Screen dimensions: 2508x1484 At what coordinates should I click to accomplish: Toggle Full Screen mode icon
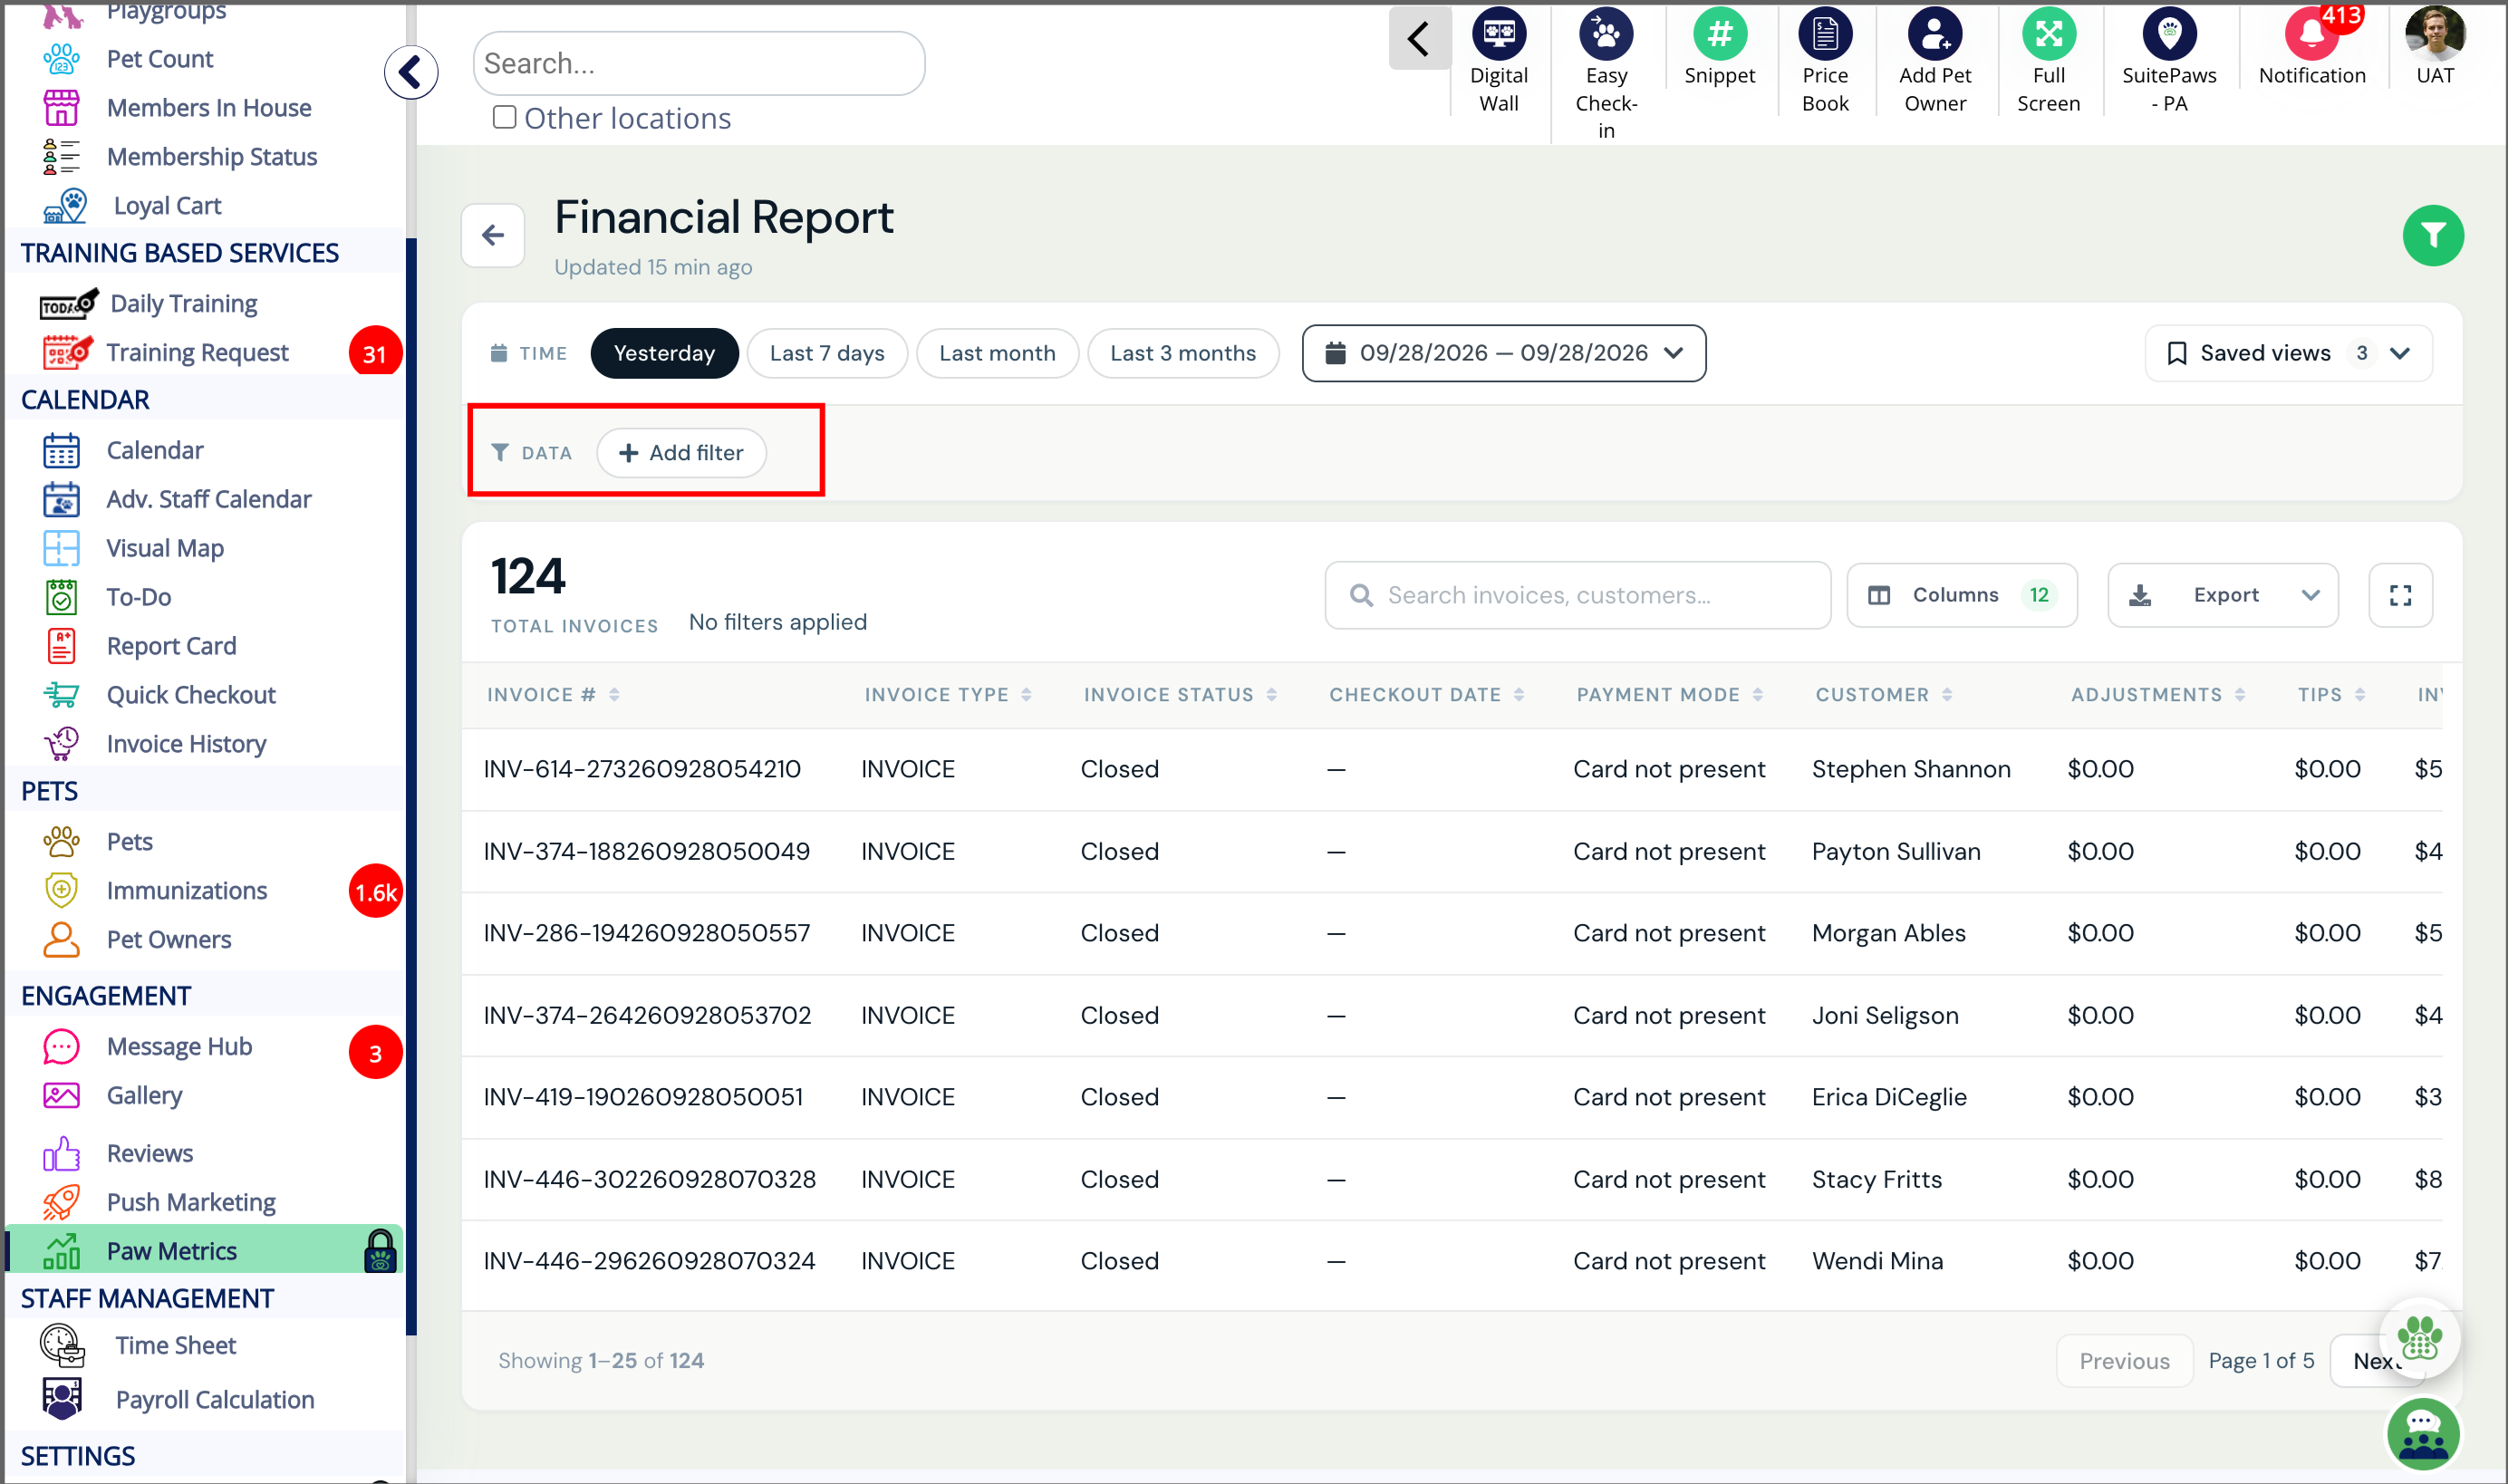2048,35
